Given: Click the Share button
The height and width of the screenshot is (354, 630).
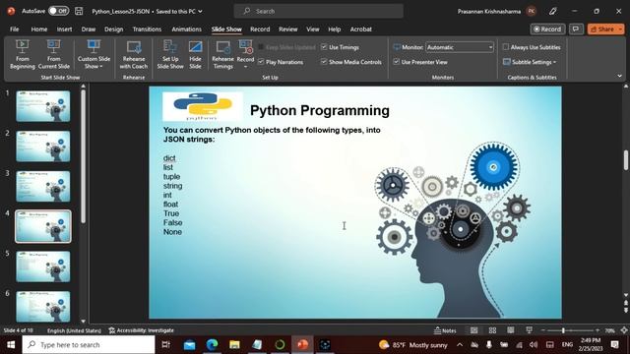Looking at the screenshot, I should pyautogui.click(x=606, y=29).
